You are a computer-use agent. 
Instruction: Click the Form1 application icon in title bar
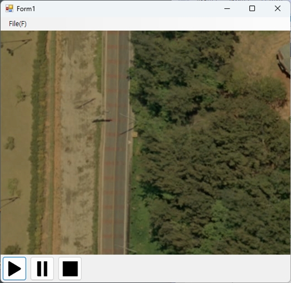pyautogui.click(x=9, y=8)
